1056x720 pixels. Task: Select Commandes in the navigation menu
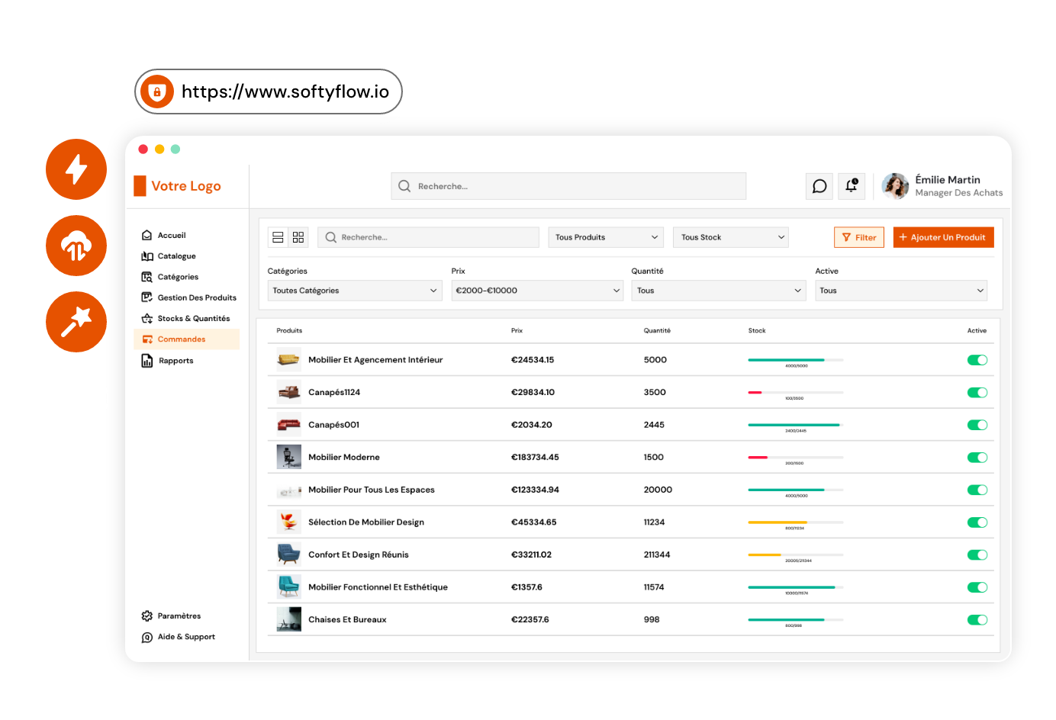181,339
